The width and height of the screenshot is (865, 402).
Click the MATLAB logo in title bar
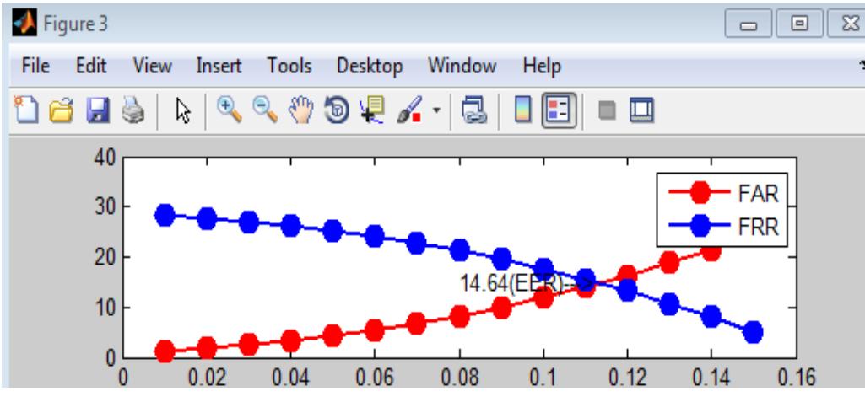(x=24, y=23)
